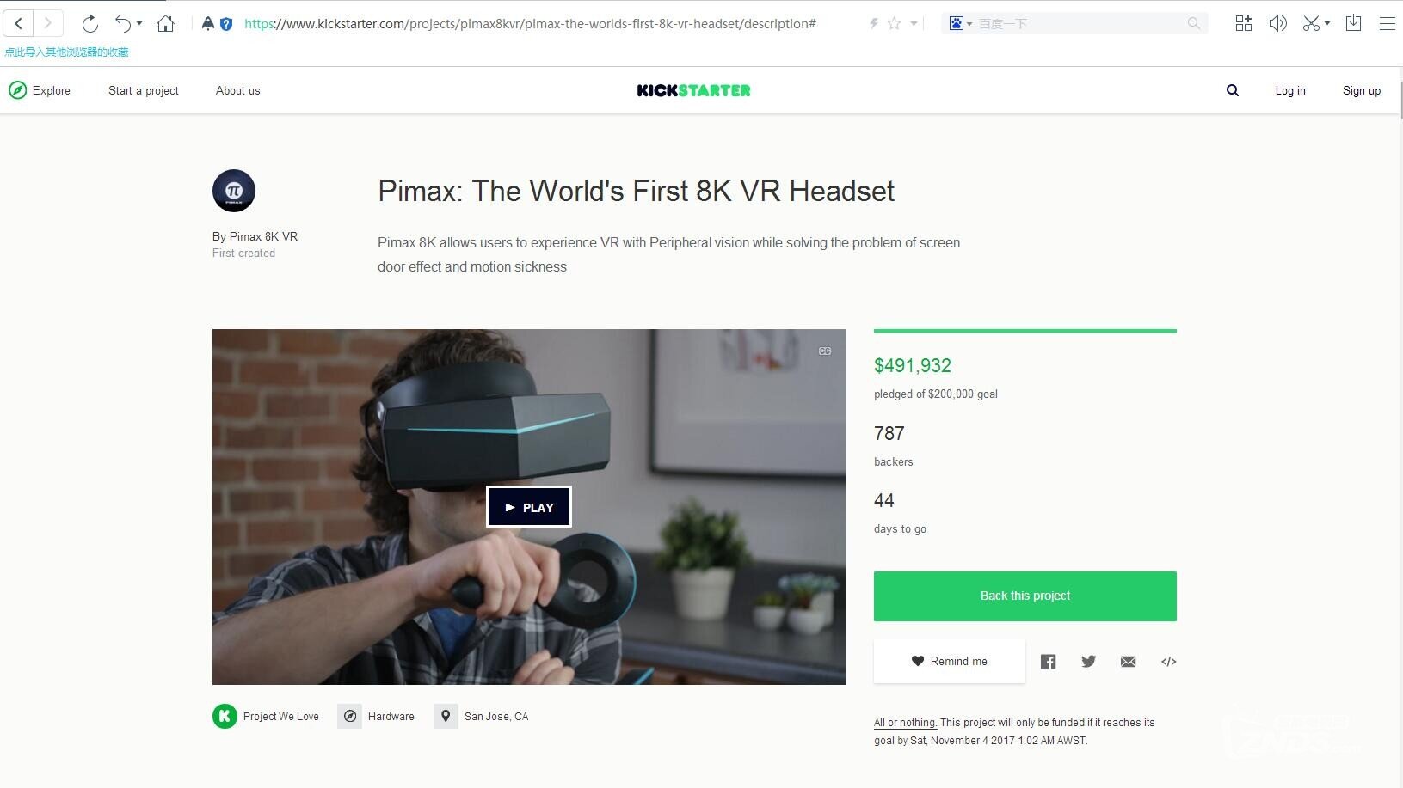Click the Remind me button

pyautogui.click(x=950, y=661)
